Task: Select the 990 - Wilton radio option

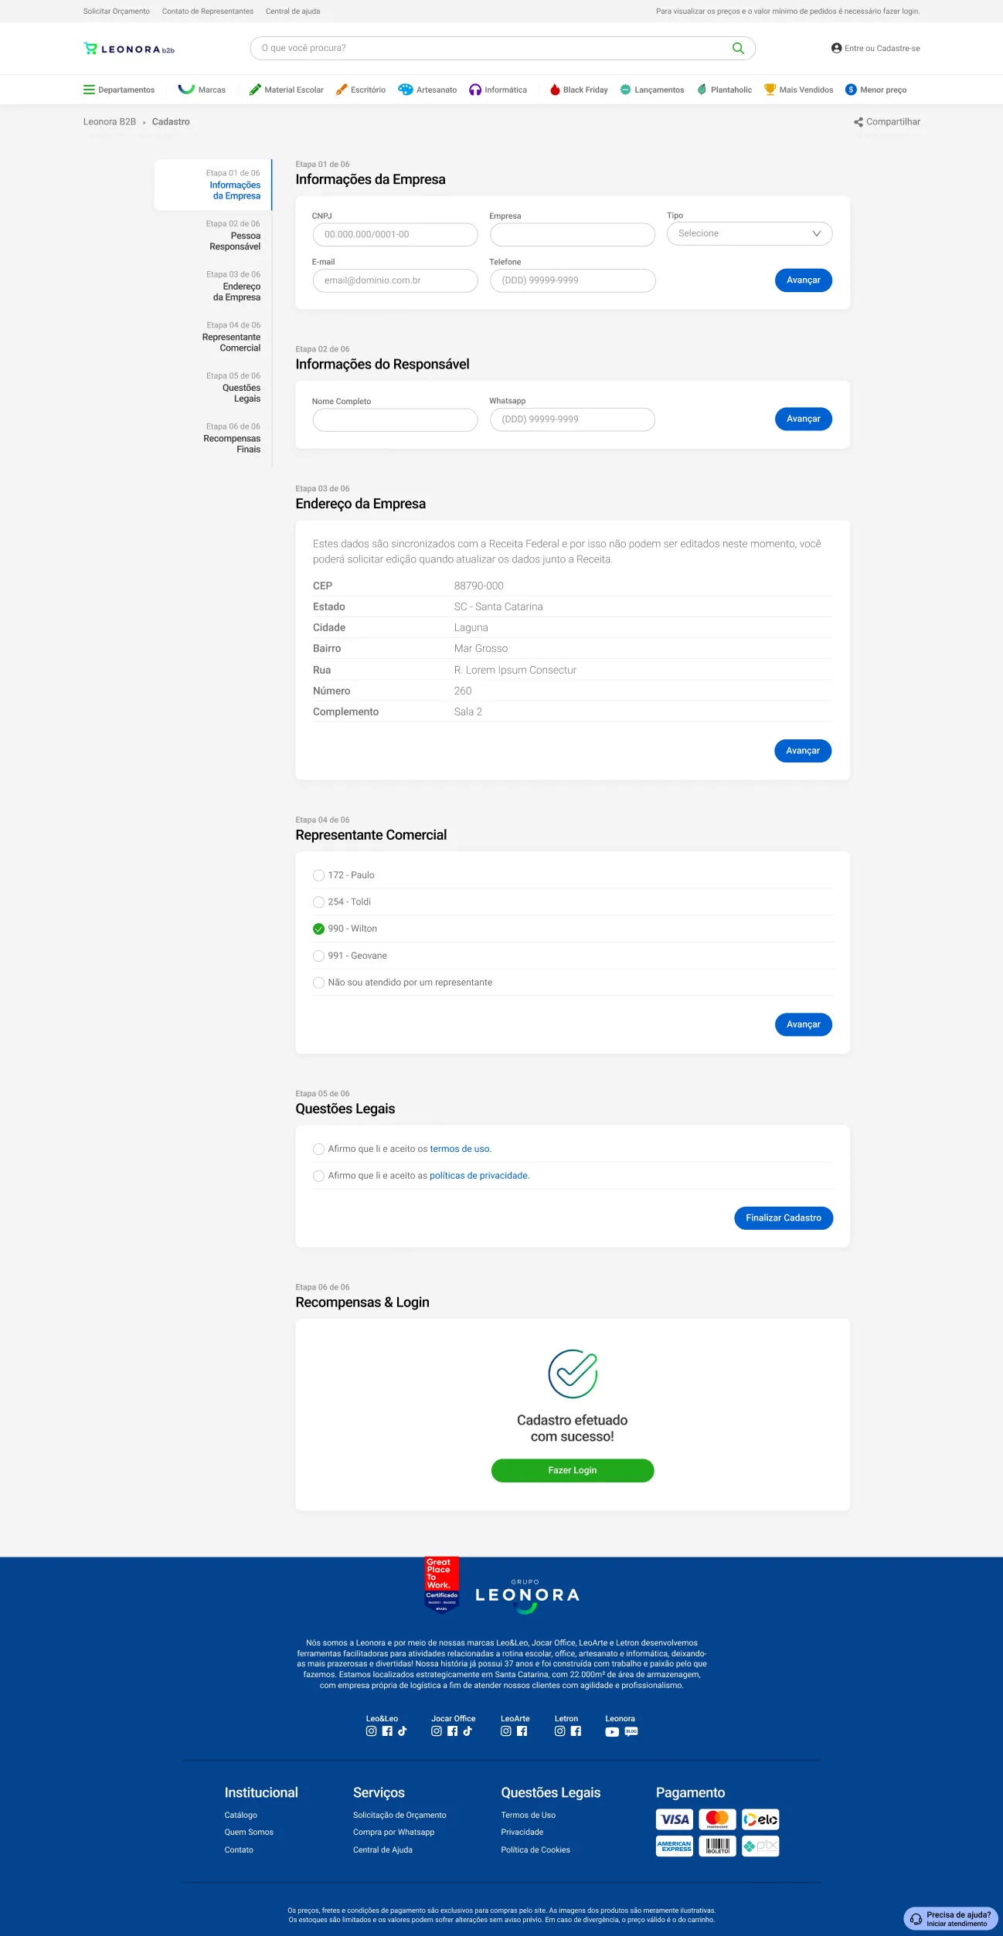Action: click(x=318, y=929)
